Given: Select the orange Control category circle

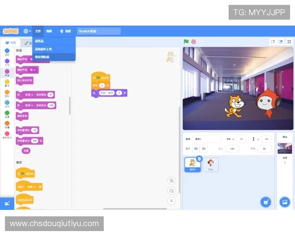Looking at the screenshot, I should [x=7, y=92].
